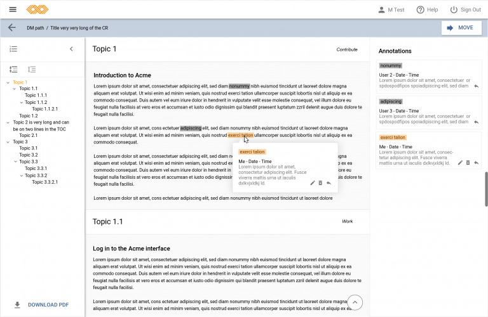This screenshot has width=488, height=317.
Task: Collapse the Topic 3.3 tree node
Action: point(15,162)
